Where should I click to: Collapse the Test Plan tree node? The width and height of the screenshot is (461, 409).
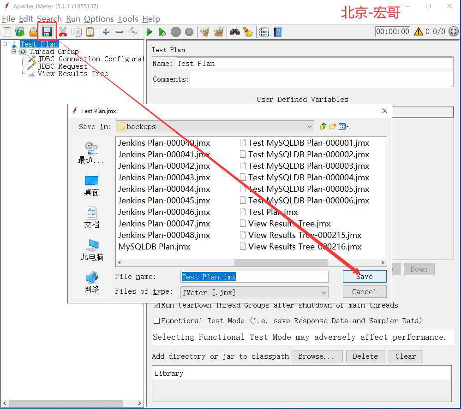5,44
